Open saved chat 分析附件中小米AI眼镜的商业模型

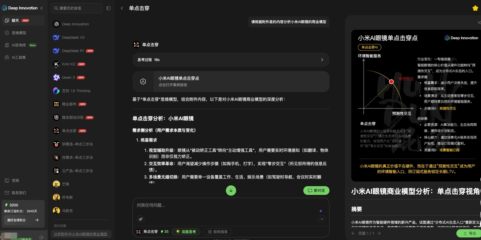click(x=81, y=234)
